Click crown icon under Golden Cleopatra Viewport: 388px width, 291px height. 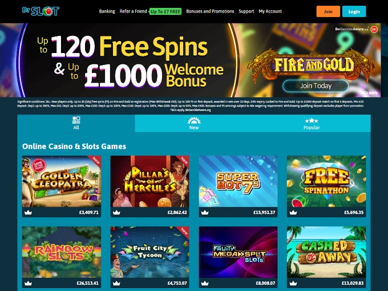click(x=28, y=212)
